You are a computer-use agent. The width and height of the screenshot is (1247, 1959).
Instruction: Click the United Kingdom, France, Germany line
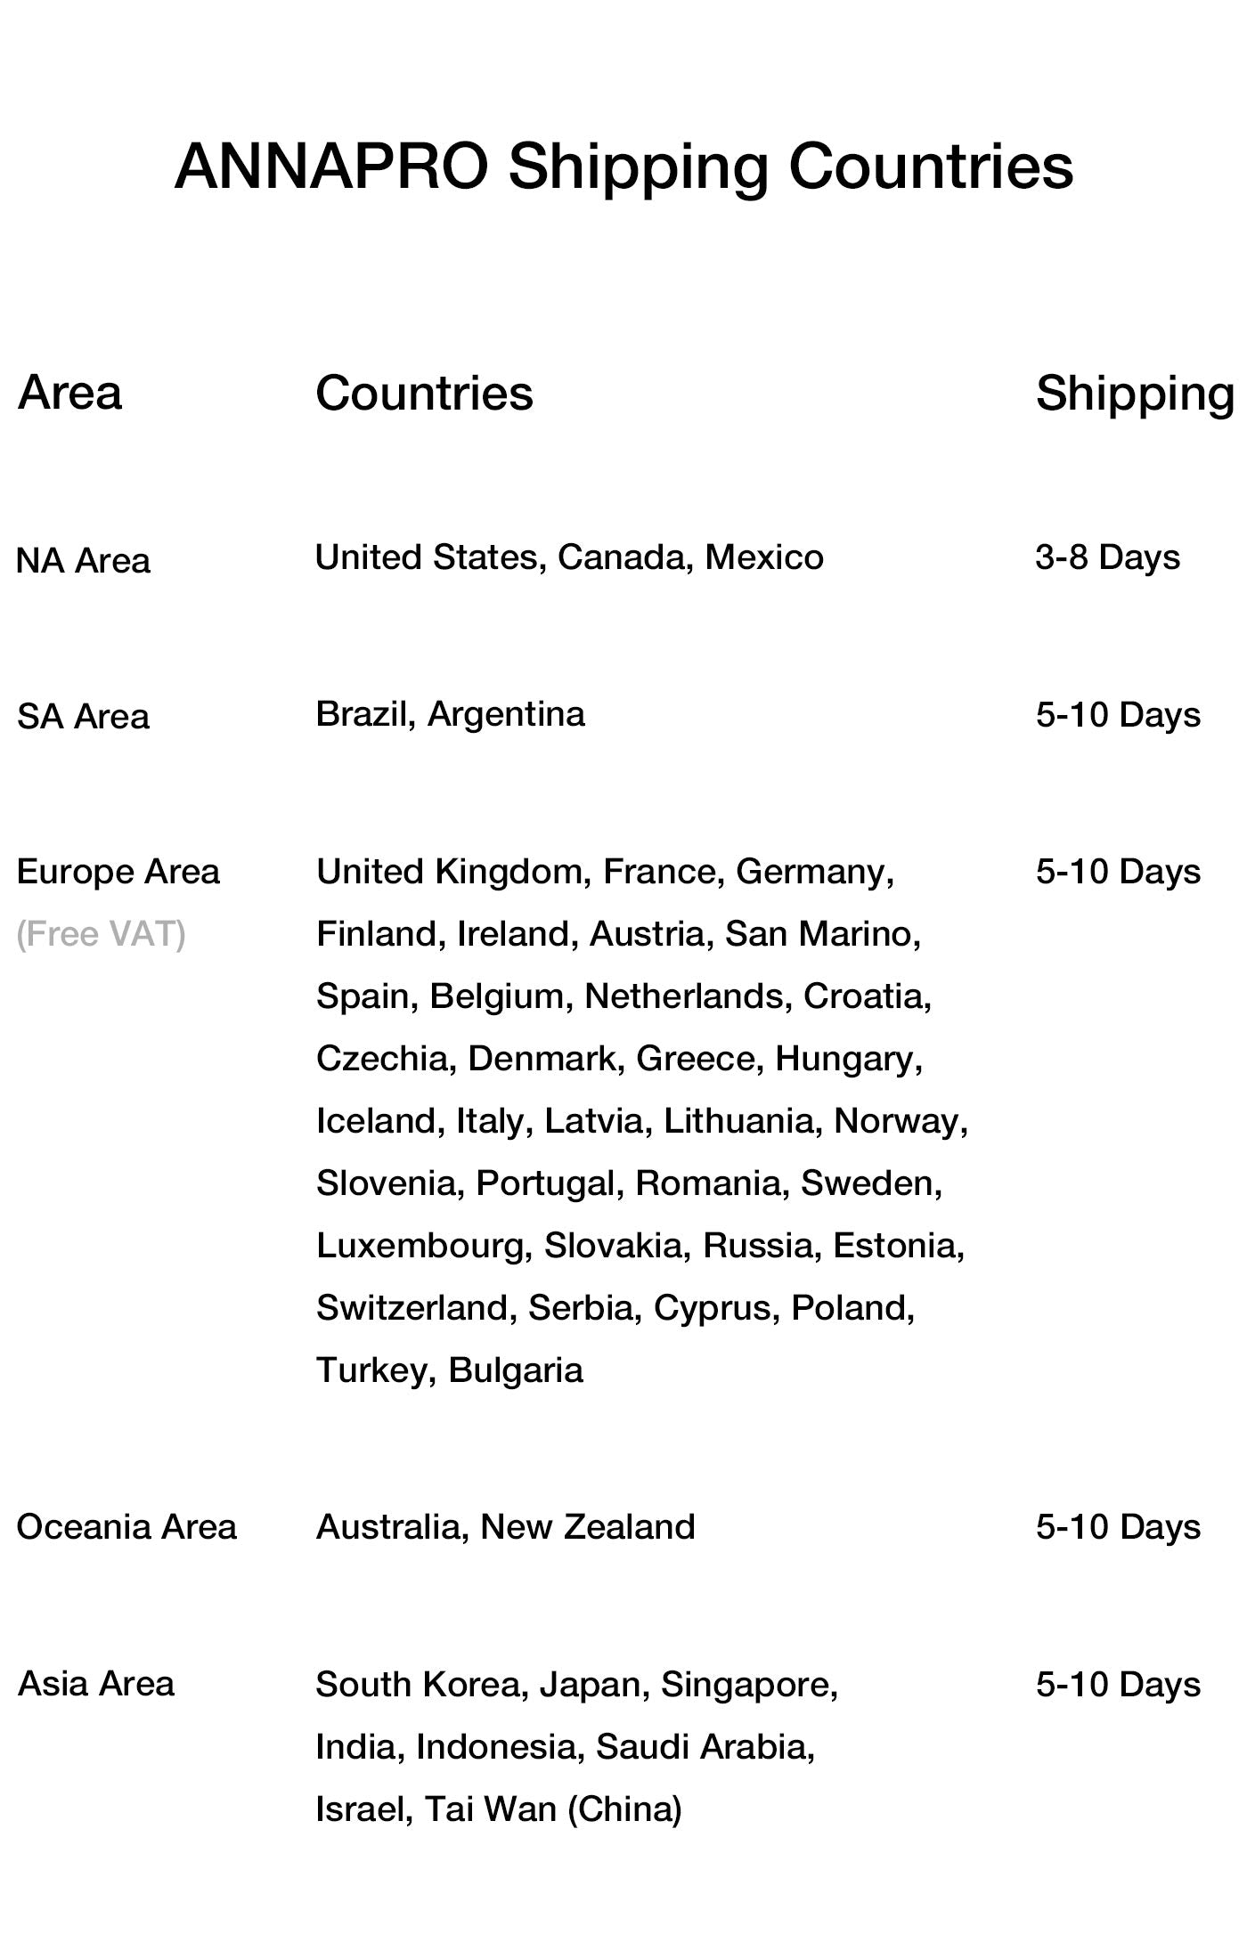pos(605,872)
